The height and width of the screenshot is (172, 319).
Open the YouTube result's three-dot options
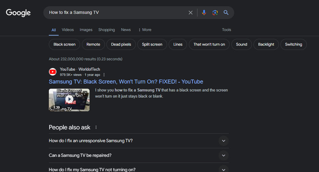[104, 75]
